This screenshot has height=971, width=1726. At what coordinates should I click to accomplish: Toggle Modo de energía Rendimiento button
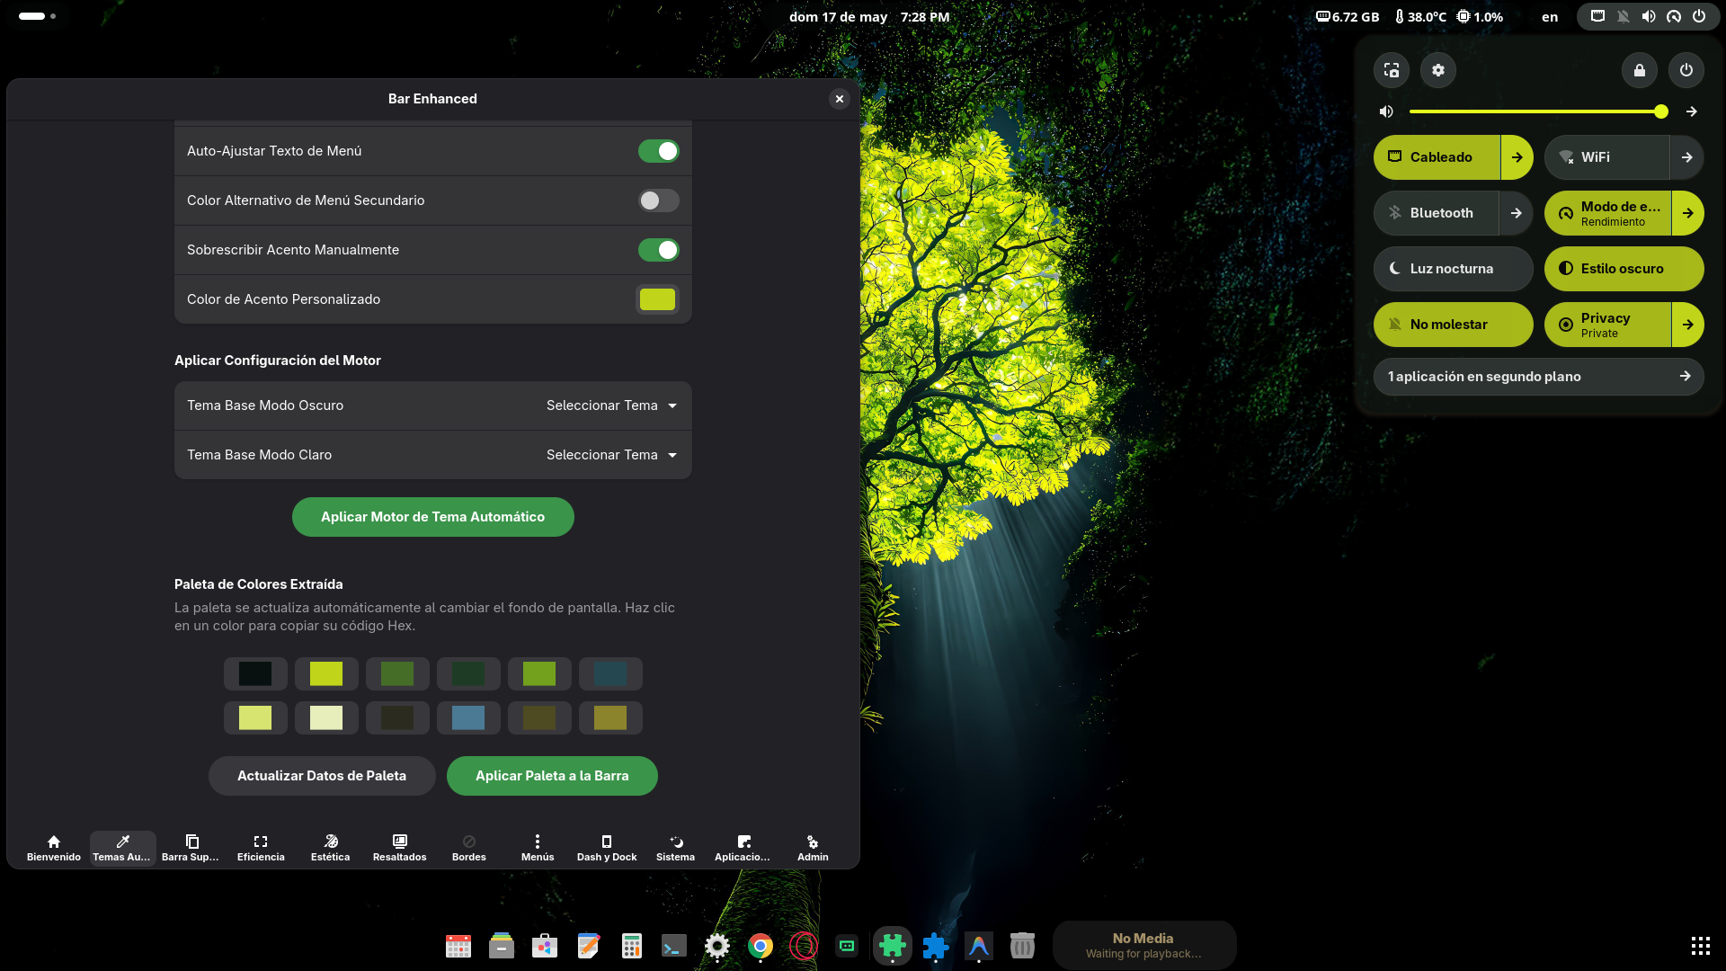click(1607, 213)
